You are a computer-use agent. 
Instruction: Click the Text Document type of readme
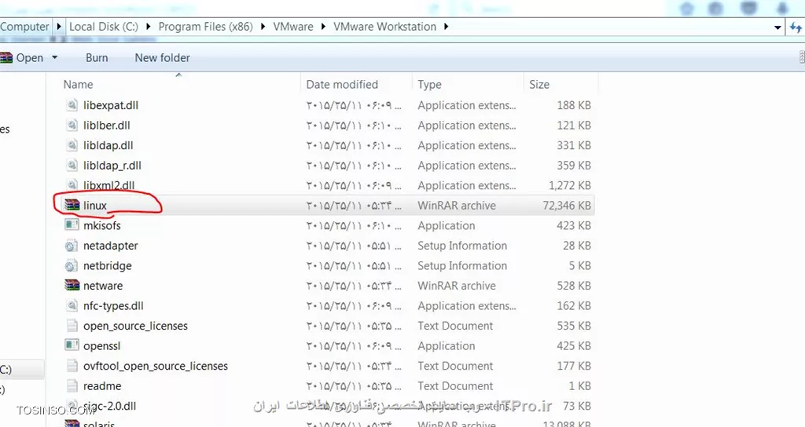[x=455, y=385]
